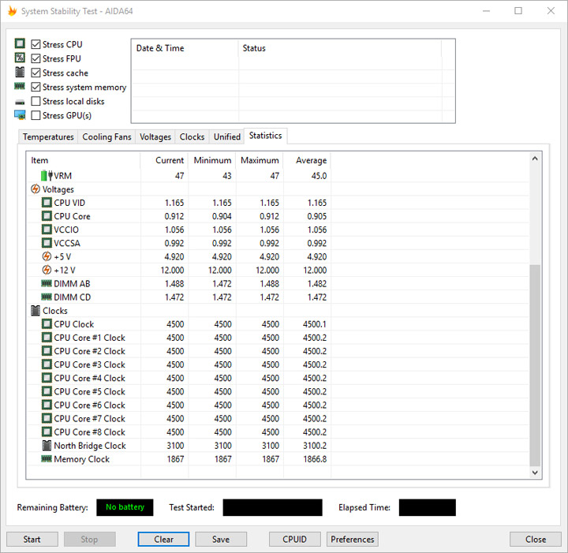Click the +5 V lightning icon
The width and height of the screenshot is (568, 553).
pos(47,256)
